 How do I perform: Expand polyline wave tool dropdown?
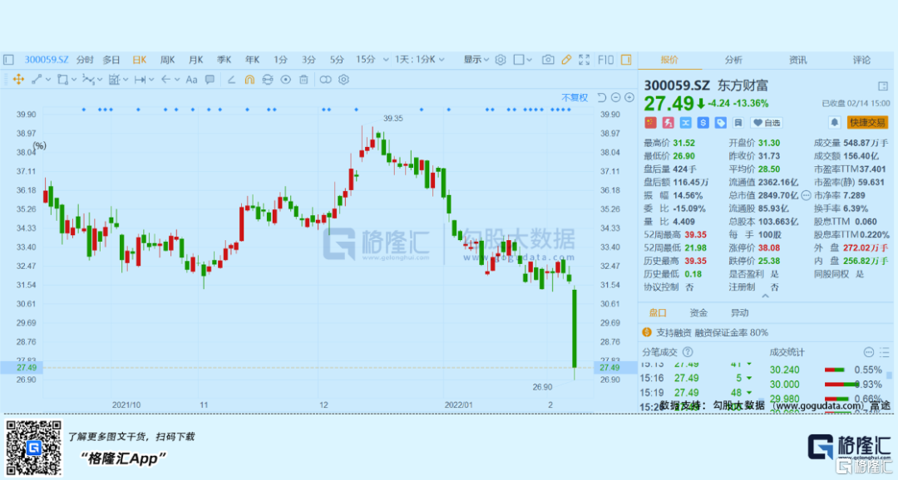[99, 80]
